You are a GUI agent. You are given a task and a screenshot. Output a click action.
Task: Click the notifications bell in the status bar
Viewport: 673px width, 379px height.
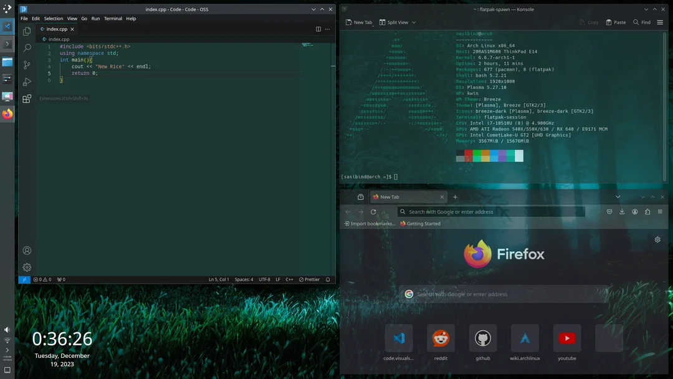tap(327, 279)
